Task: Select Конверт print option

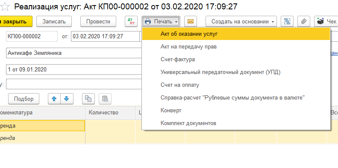Action: [236, 111]
